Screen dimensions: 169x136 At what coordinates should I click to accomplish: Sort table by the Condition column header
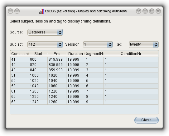tap(20, 54)
